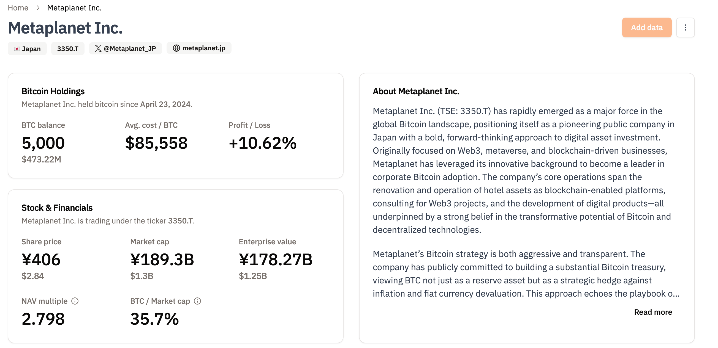Click the Bitcoin Holdings heading
Screen dimensions: 718x348
pyautogui.click(x=53, y=91)
